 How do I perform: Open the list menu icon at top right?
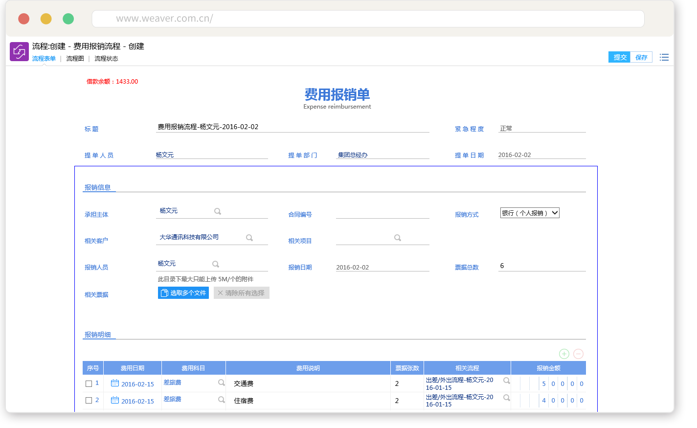pyautogui.click(x=664, y=57)
